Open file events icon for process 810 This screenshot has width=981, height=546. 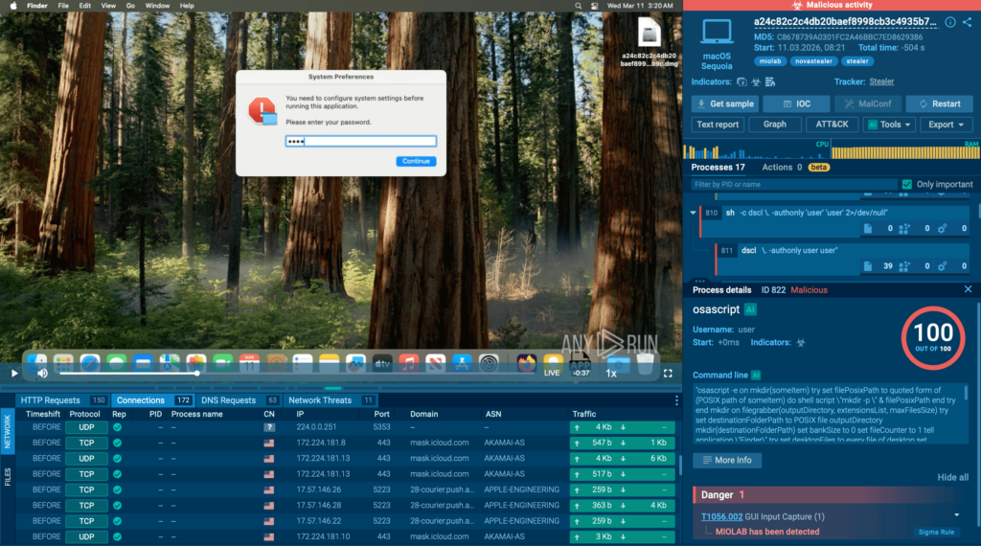[x=868, y=229]
